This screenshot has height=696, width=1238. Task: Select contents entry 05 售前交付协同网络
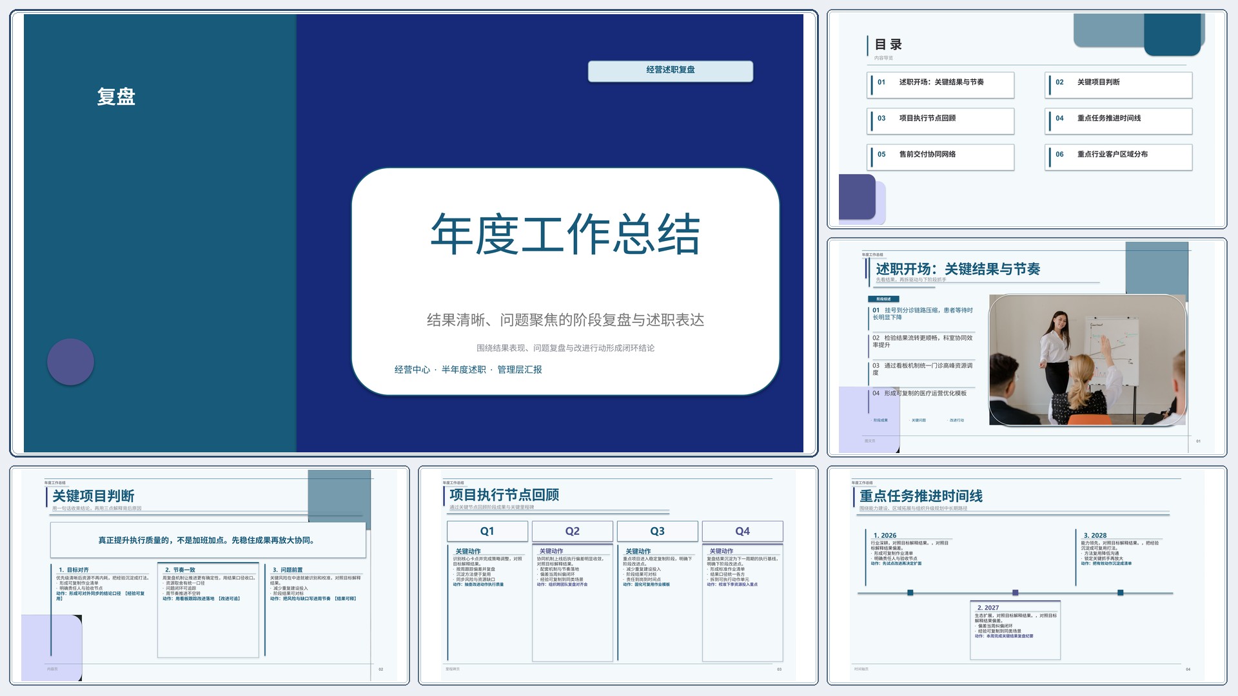941,157
